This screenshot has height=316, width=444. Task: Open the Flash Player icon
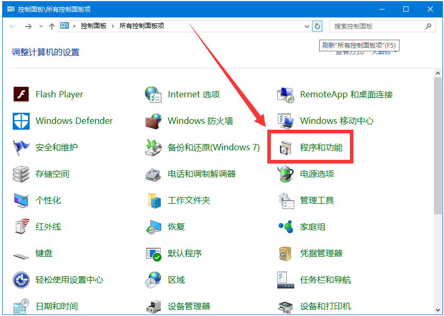click(21, 94)
